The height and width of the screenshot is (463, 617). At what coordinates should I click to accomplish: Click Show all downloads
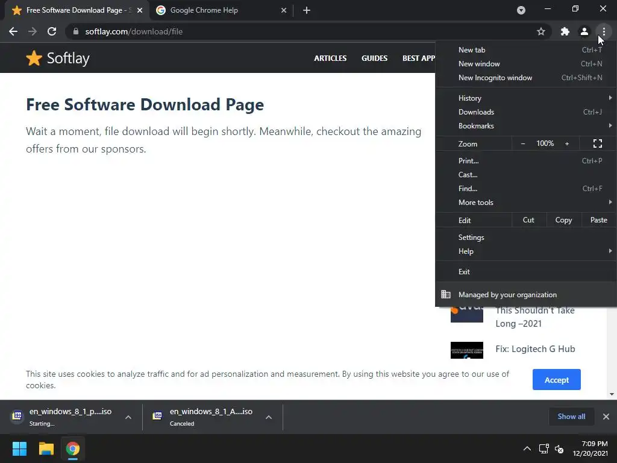point(571,417)
